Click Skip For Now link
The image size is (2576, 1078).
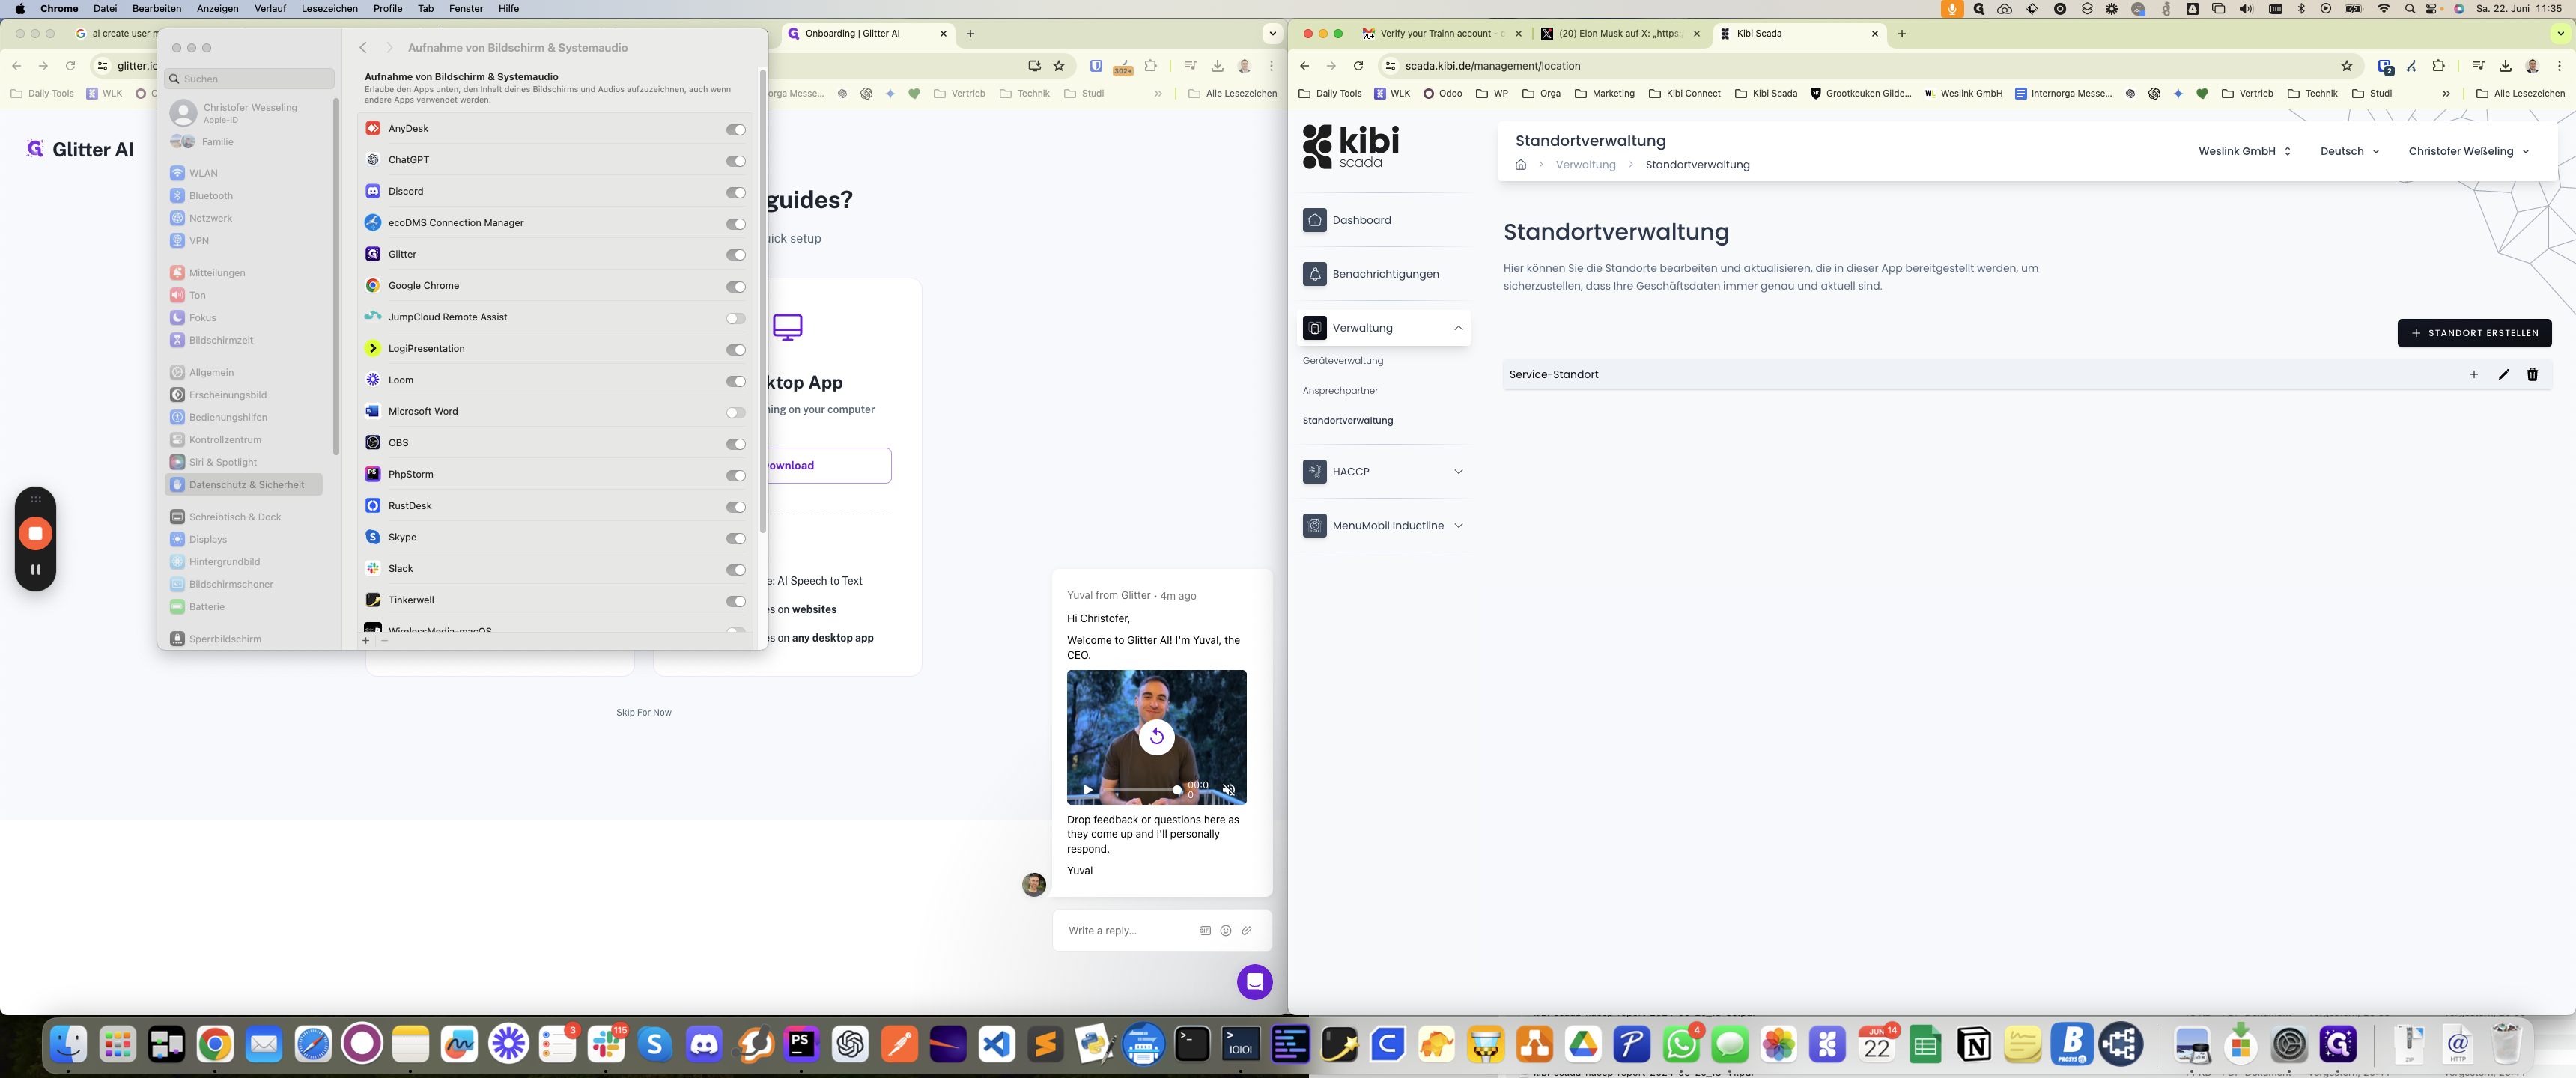click(x=643, y=713)
